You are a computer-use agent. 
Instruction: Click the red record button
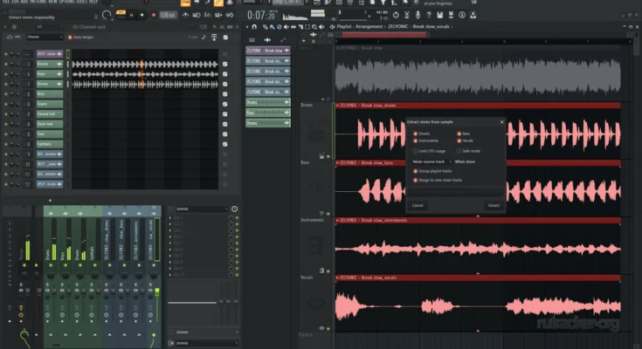(x=154, y=15)
